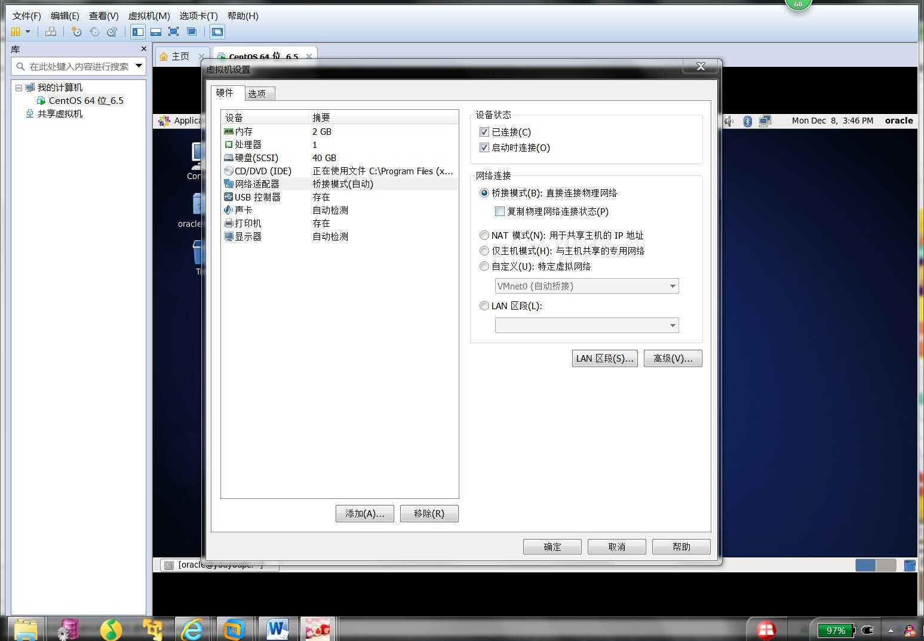Click the guest Bluetooth panel icon
This screenshot has width=924, height=641.
[x=747, y=121]
